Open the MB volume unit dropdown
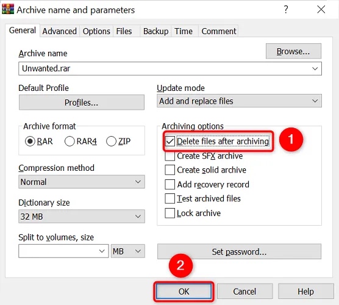The width and height of the screenshot is (339, 305). click(x=128, y=251)
